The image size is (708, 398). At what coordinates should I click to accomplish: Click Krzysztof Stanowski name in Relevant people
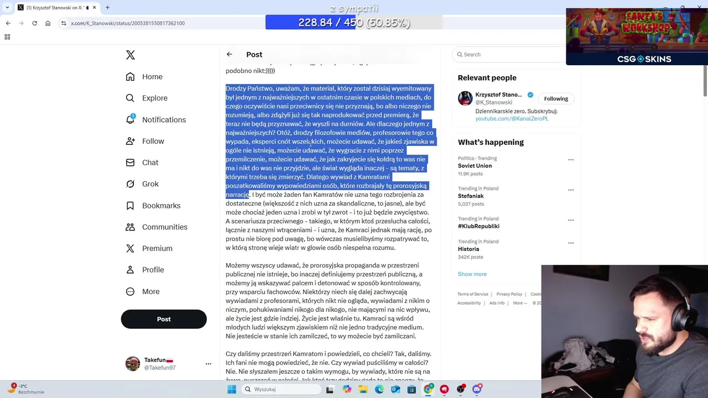[x=498, y=95]
